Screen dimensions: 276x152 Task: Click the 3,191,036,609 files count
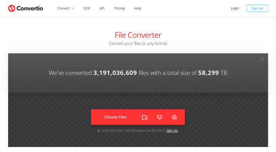[115, 73]
